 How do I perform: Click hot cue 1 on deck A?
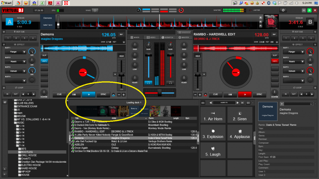coord(8,38)
